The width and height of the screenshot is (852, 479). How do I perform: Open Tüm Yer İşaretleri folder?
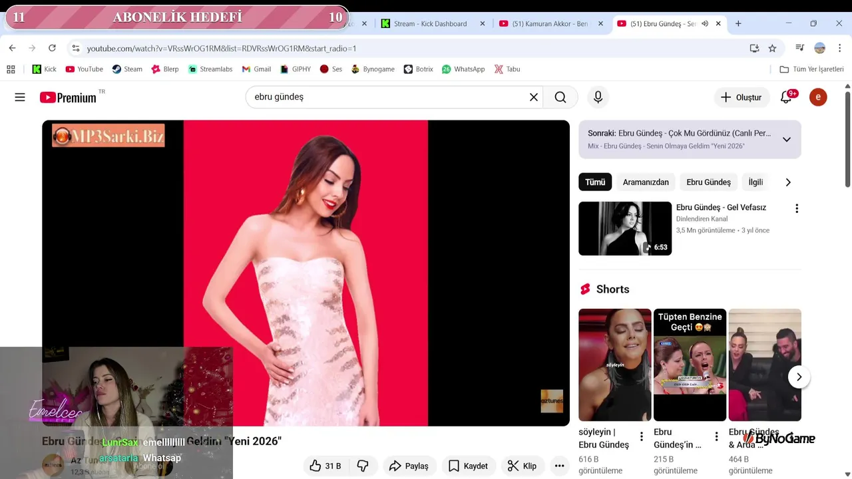point(811,69)
